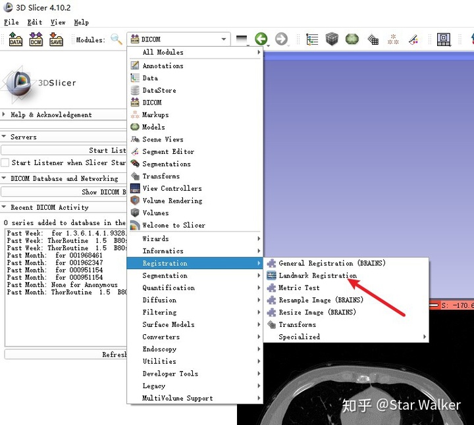The height and width of the screenshot is (425, 474).
Task: Open the Models toolbar icon
Action: [352, 39]
